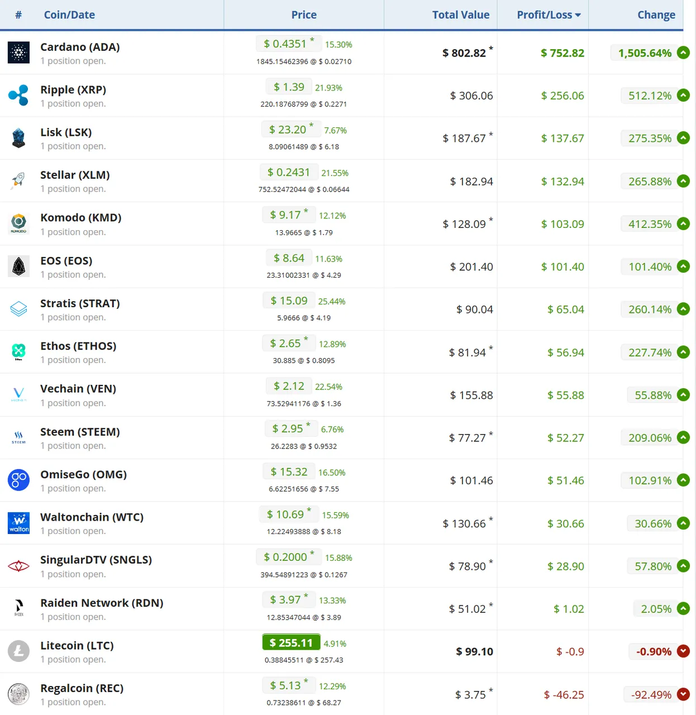Open the Stellar (XLM) coin name

[75, 175]
